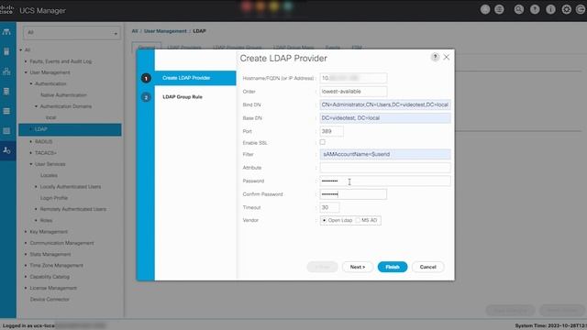Select Roles in the navigation tree
The image size is (587, 330).
point(46,220)
